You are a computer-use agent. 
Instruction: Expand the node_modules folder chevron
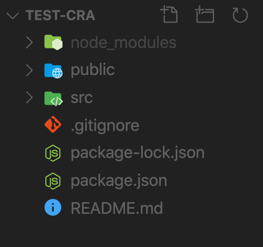pyautogui.click(x=29, y=43)
